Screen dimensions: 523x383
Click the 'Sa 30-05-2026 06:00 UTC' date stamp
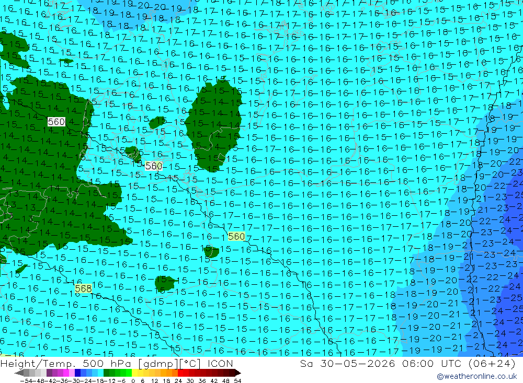[x=381, y=363]
